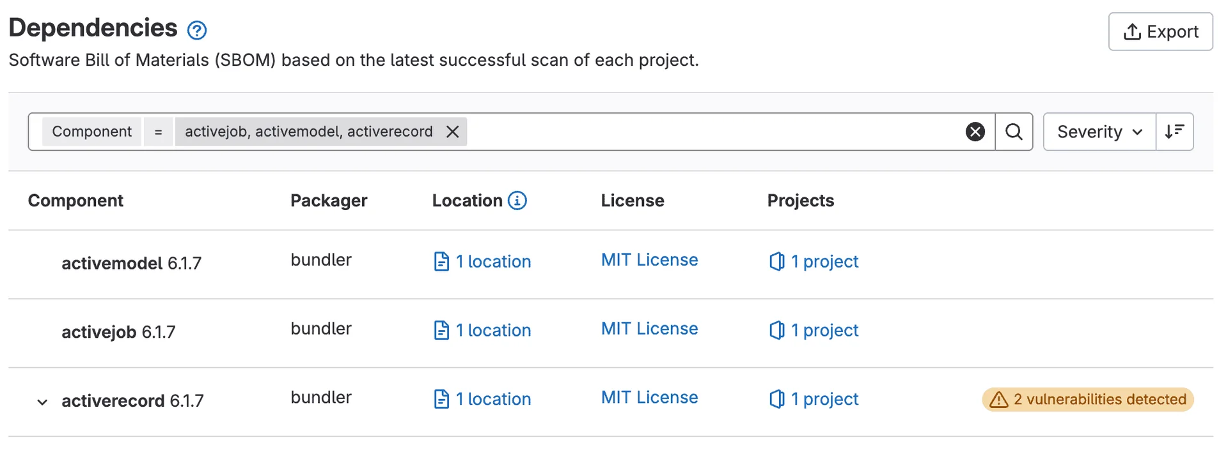This screenshot has width=1228, height=454.
Task: Toggle sort direction button
Action: pos(1174,132)
